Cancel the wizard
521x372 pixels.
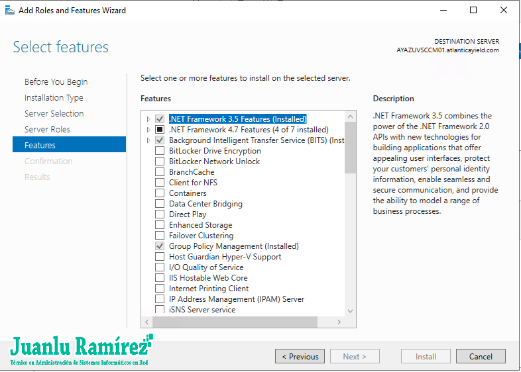click(481, 357)
